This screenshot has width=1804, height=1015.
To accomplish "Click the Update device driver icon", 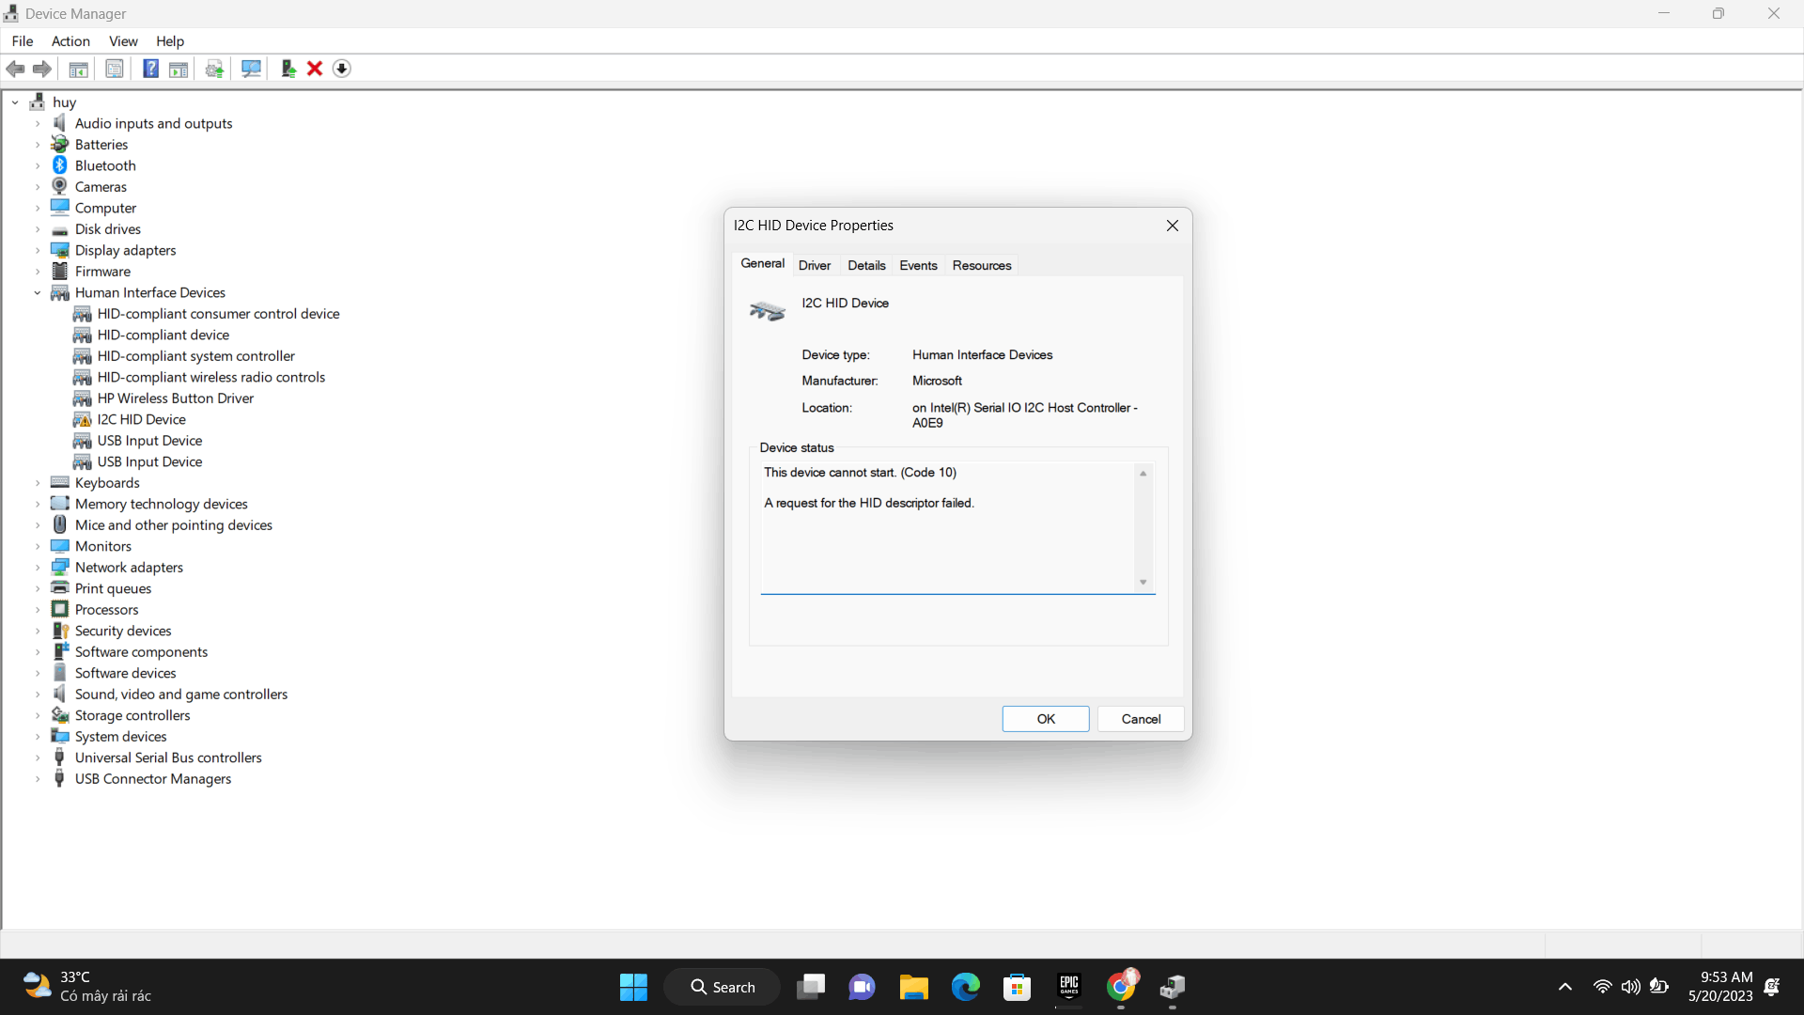I will pyautogui.click(x=288, y=69).
